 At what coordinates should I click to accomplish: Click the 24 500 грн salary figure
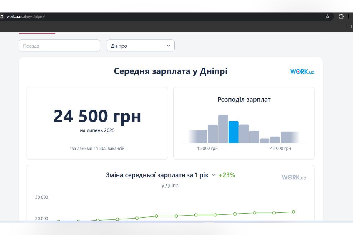click(97, 116)
